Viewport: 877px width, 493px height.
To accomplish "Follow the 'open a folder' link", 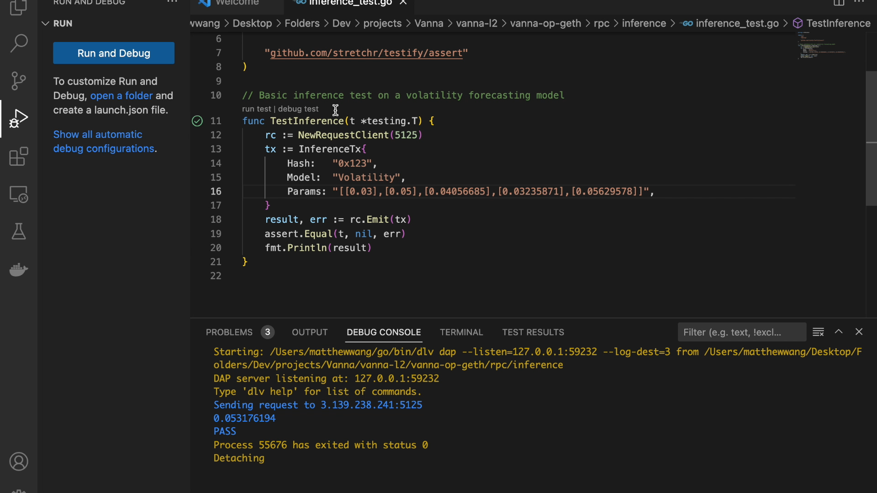I will click(122, 95).
